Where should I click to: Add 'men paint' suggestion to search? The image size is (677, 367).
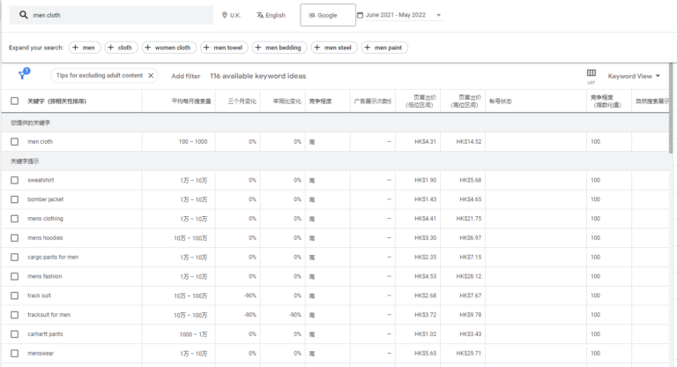coord(384,48)
